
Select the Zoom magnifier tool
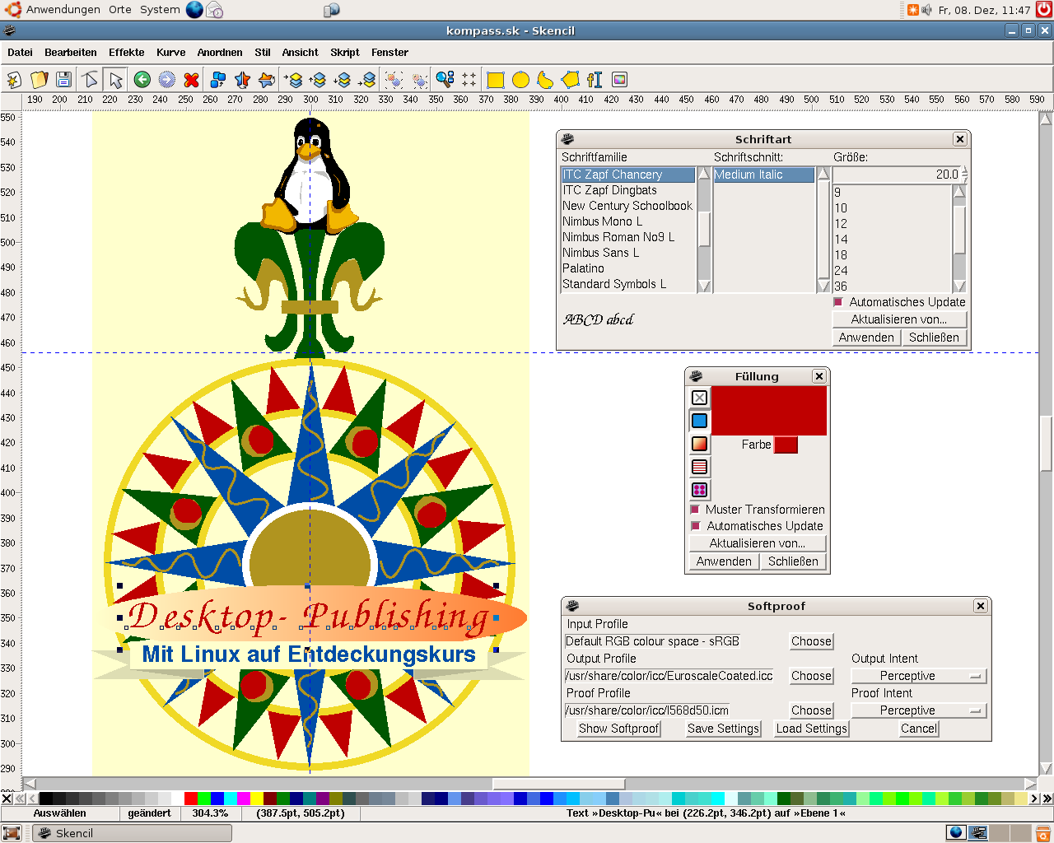tap(445, 79)
